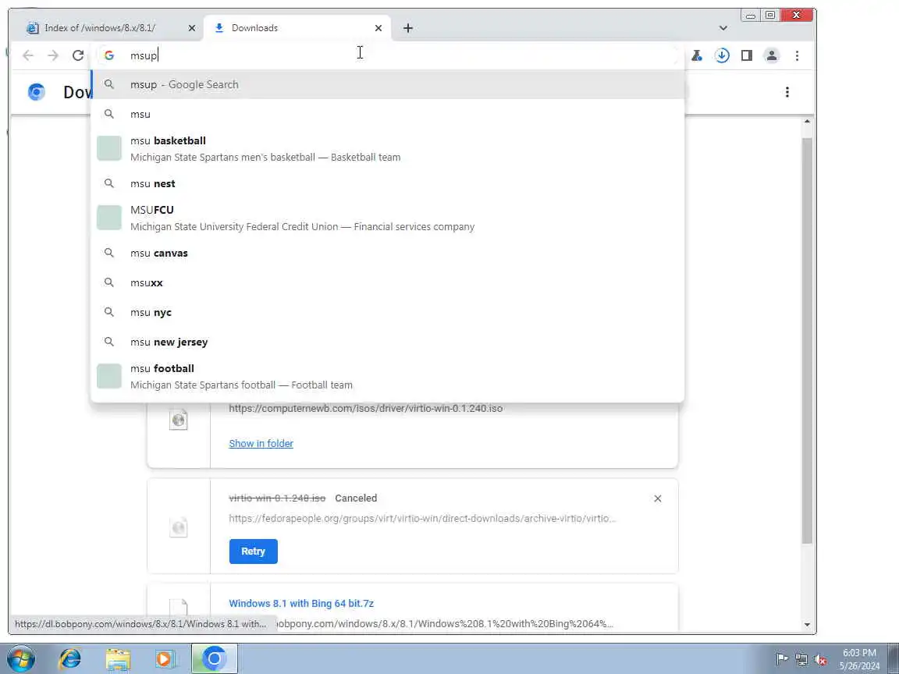
Task: Choose 'msup - Google Search' suggestion
Action: (388, 85)
